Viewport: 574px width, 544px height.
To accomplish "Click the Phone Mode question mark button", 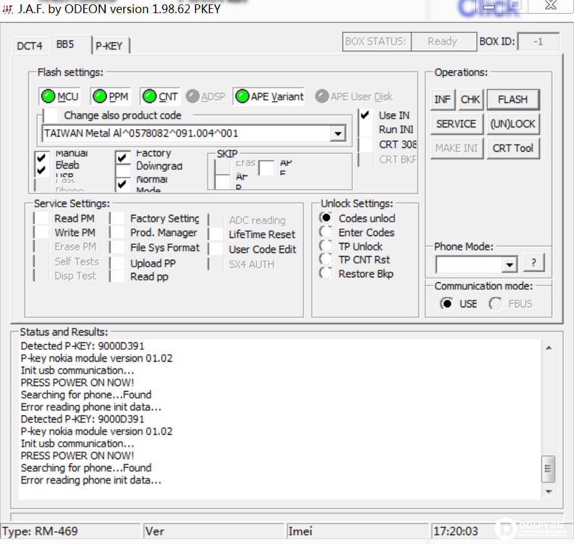I will coord(534,262).
